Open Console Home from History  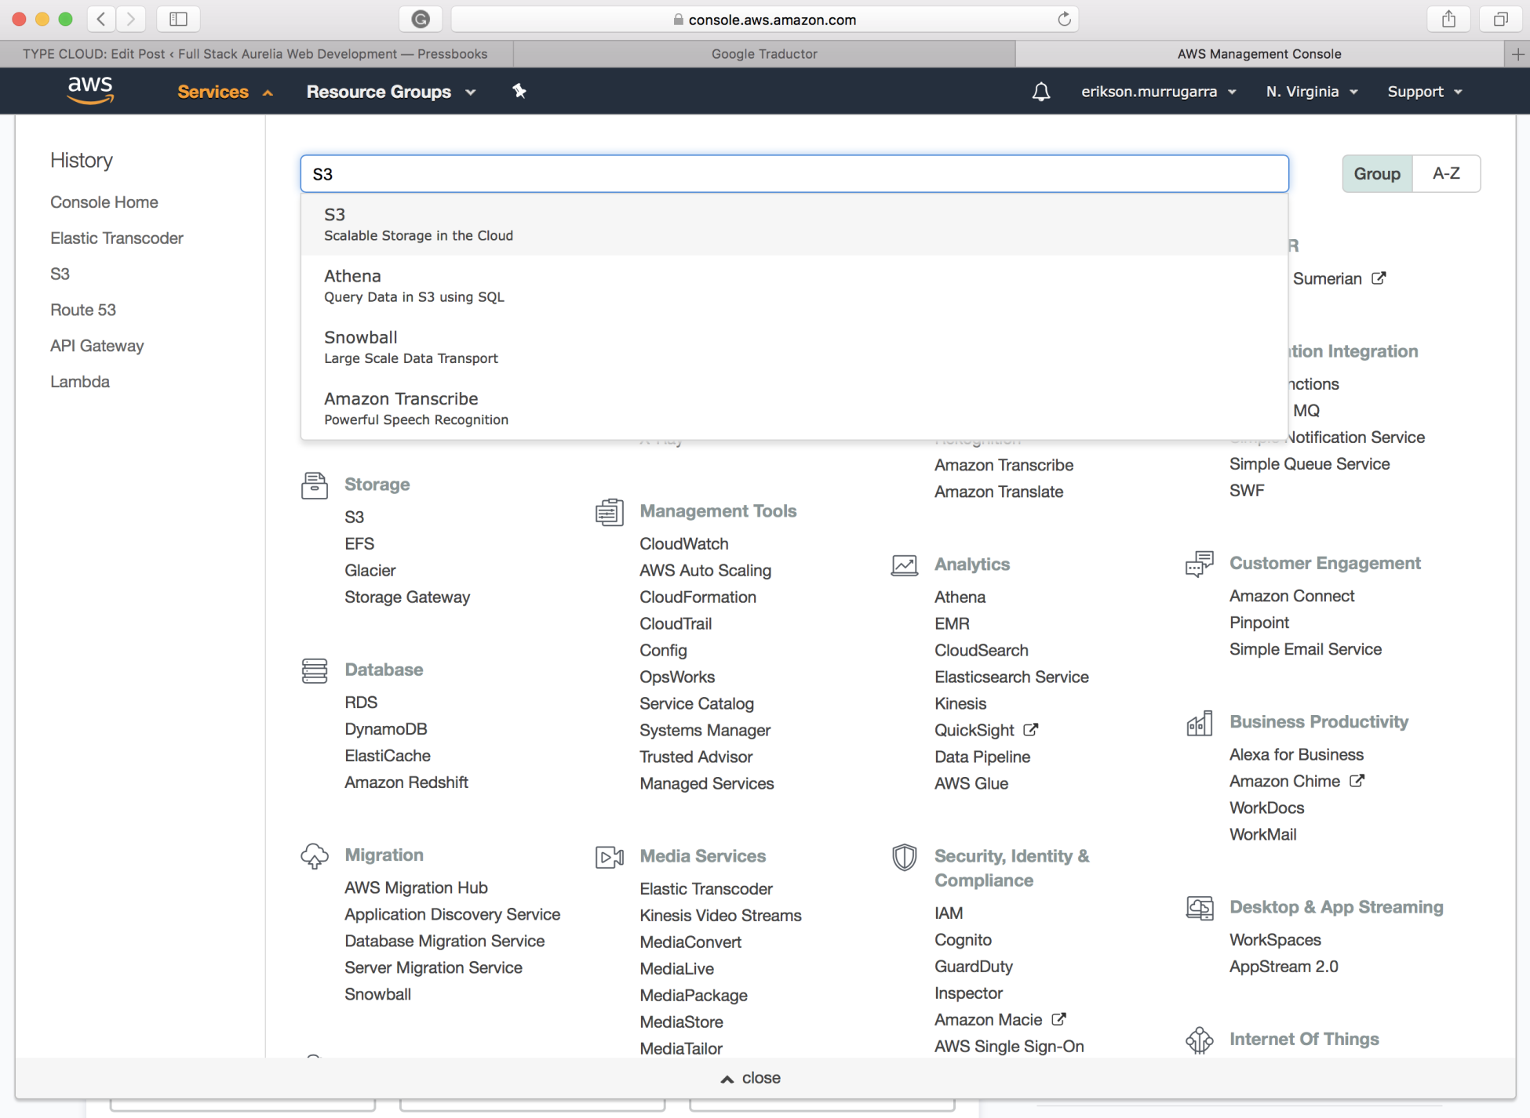click(104, 202)
